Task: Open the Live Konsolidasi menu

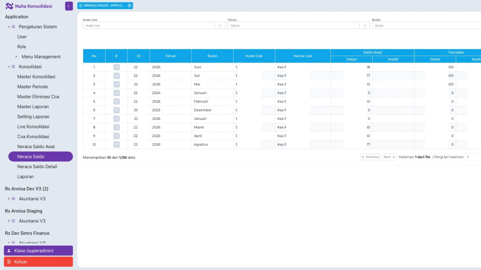Action: click(x=33, y=127)
